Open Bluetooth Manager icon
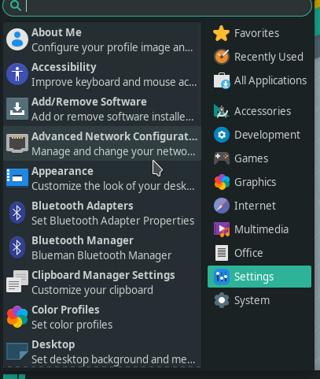The height and width of the screenshot is (379, 320). click(x=17, y=247)
